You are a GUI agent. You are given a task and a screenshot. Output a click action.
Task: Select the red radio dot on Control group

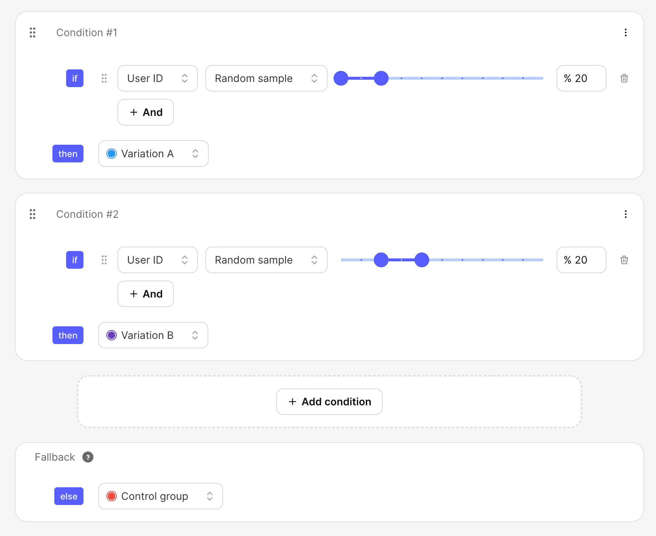point(112,496)
